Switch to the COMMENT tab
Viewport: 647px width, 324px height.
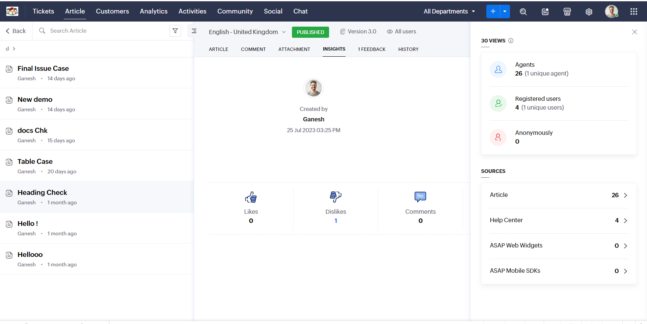(253, 49)
